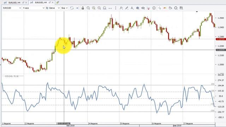
Task: Toggle the eye visibility icon
Action: [x=143, y=8]
